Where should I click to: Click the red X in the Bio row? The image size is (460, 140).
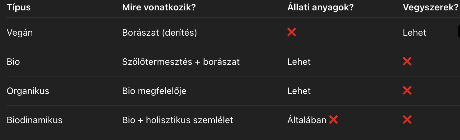click(407, 62)
